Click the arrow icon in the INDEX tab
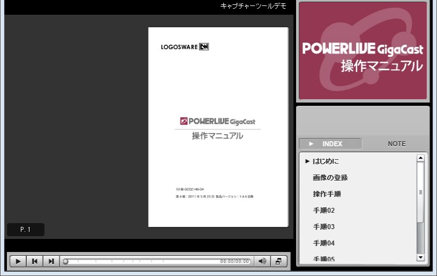The width and height of the screenshot is (437, 276). [311, 144]
